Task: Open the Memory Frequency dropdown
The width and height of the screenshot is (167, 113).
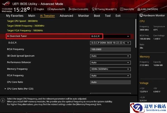Action: click(110, 69)
